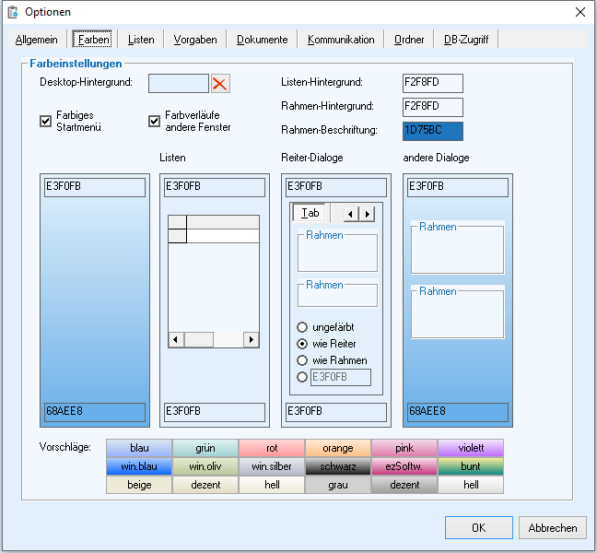
Task: Click the Abbrechen button
Action: click(553, 528)
